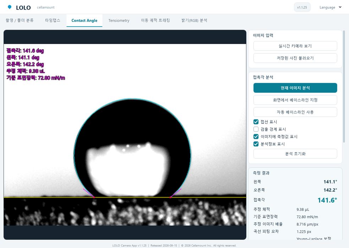Click 저장된 사진 불러오기 button
349x248 pixels.
click(295, 58)
